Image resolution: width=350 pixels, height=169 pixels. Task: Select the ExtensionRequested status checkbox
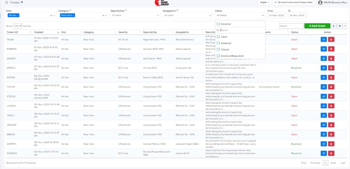click(x=218, y=56)
